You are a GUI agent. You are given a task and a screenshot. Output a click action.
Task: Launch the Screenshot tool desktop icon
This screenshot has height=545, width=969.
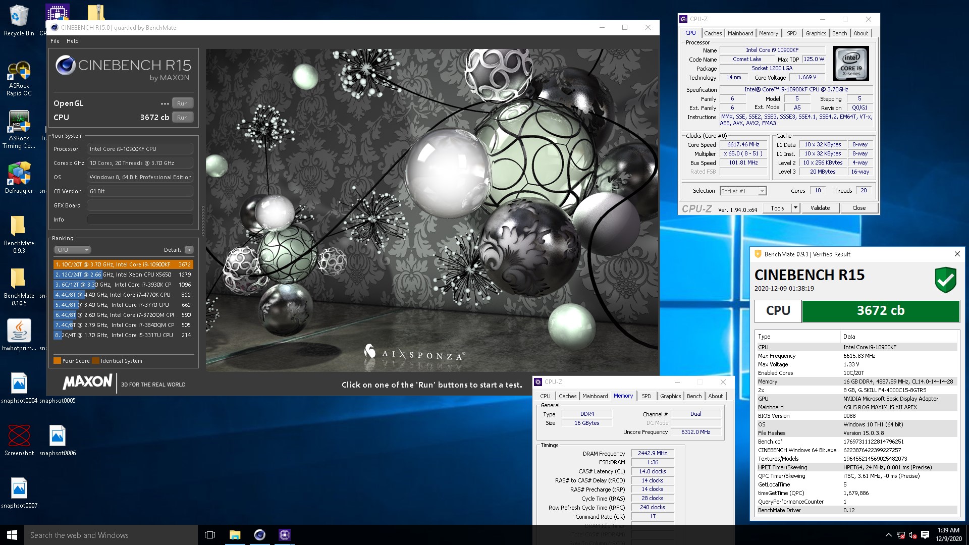19,440
